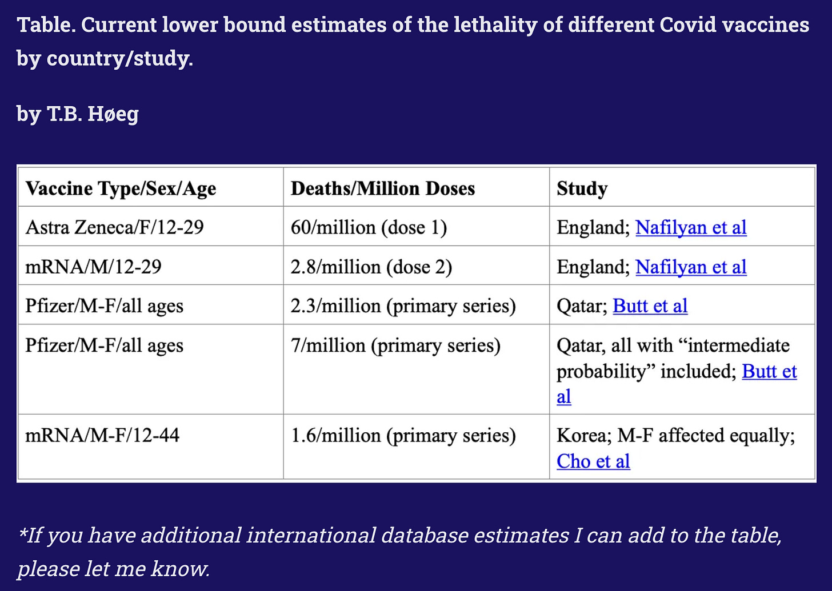The height and width of the screenshot is (591, 832).
Task: Open Butt et al link in 2.3/million row
Action: [x=650, y=306]
